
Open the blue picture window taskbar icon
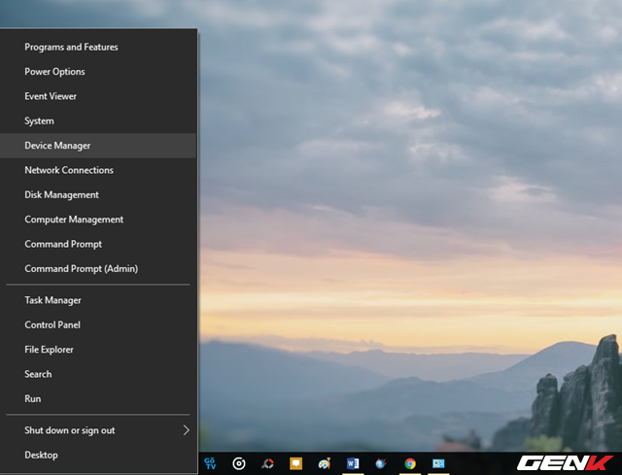[x=438, y=463]
